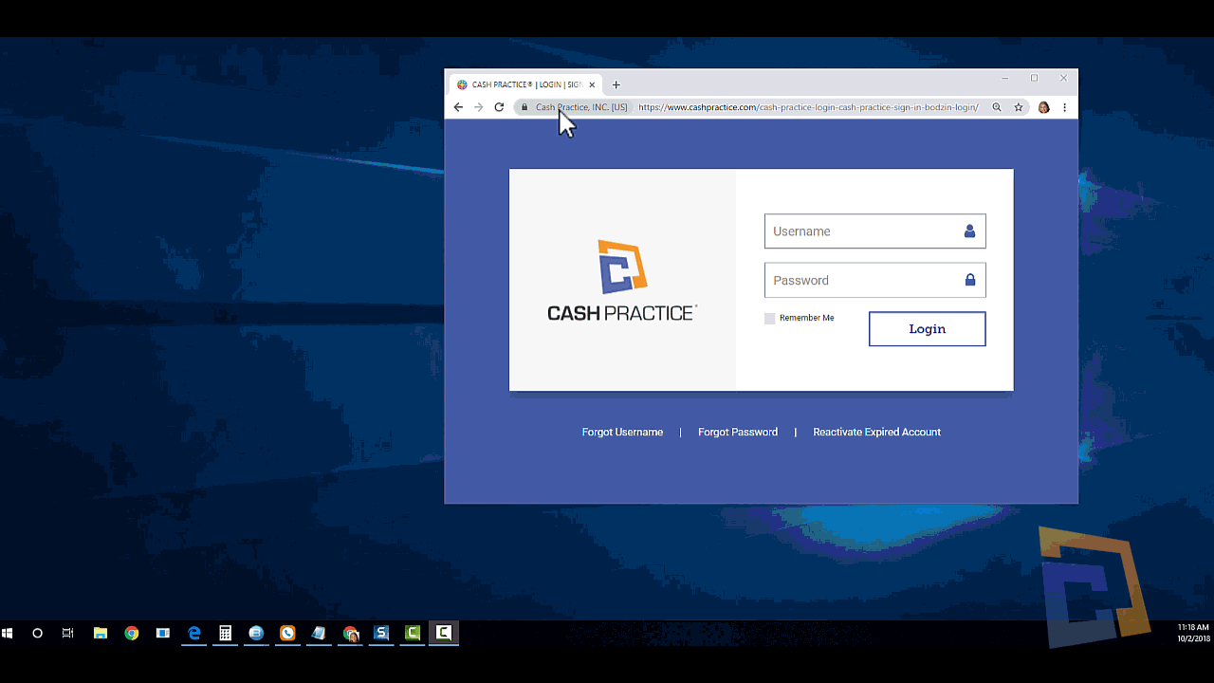
Task: Open the Chrome profile avatar
Action: point(1043,107)
